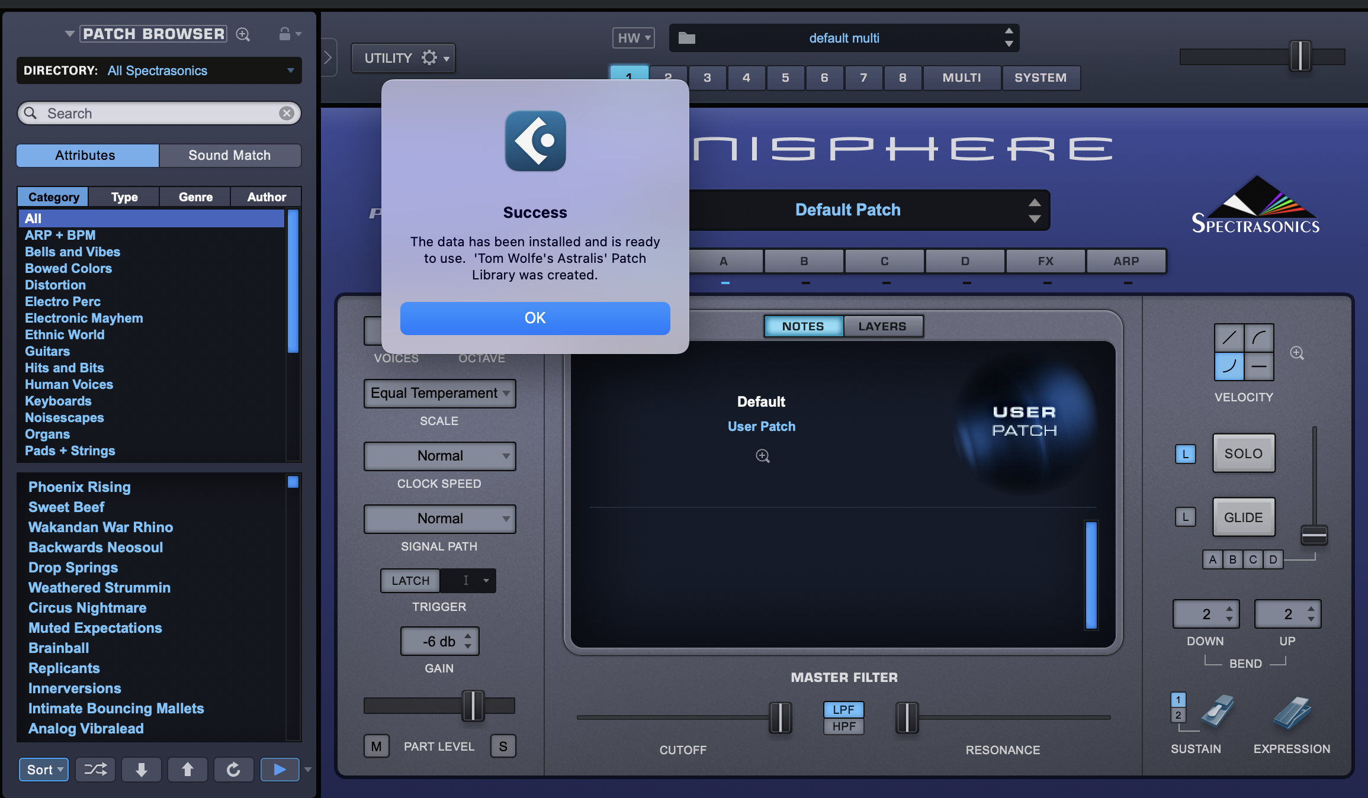Open the Utility gear menu
Screen dimensions: 1368x798
click(403, 58)
